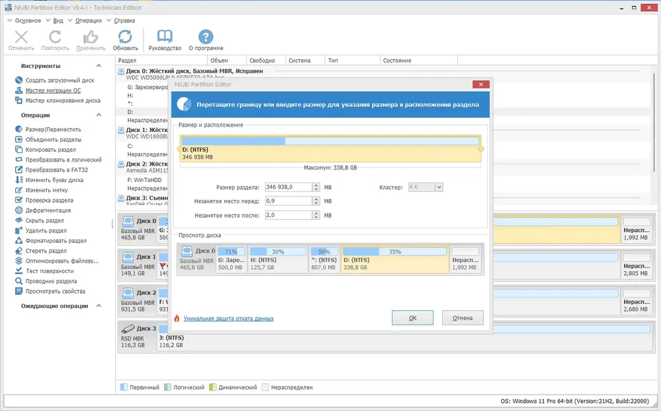
Task: Click stepper of Незанятое место перед
Action: click(316, 201)
